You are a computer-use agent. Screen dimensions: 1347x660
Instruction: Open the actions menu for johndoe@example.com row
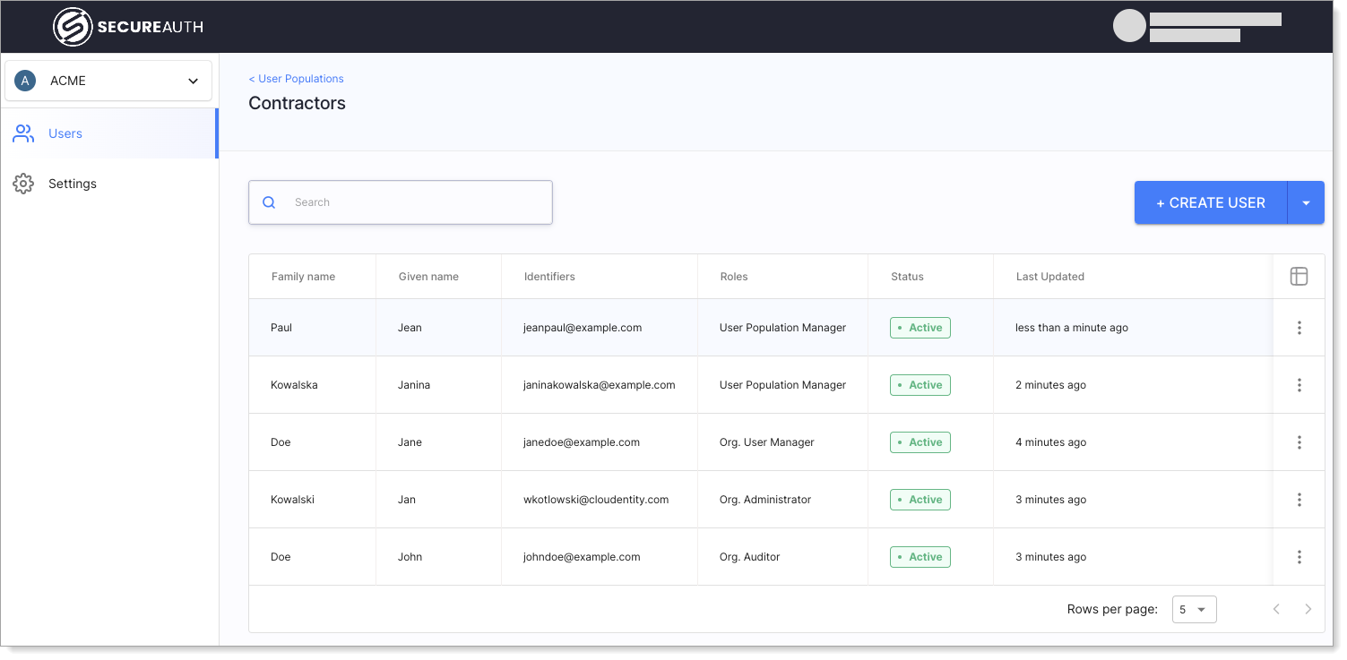tap(1299, 557)
